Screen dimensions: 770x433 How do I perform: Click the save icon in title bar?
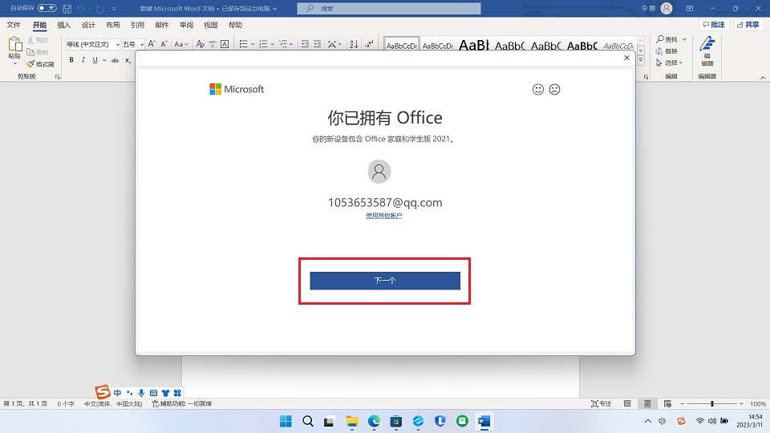[67, 9]
